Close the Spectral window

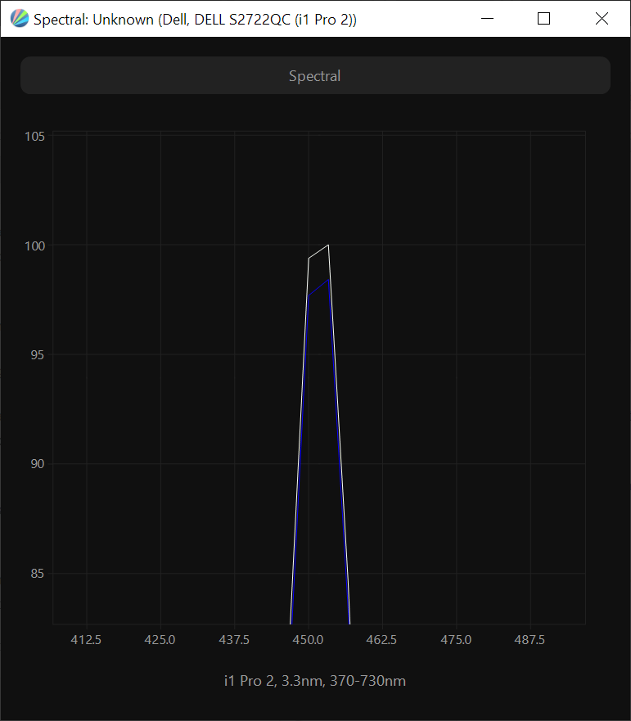(x=602, y=19)
